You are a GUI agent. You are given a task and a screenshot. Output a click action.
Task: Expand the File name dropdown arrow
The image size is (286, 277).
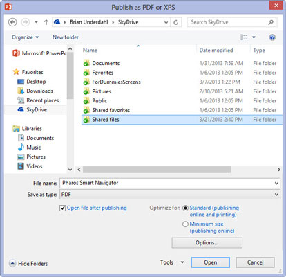coord(276,184)
